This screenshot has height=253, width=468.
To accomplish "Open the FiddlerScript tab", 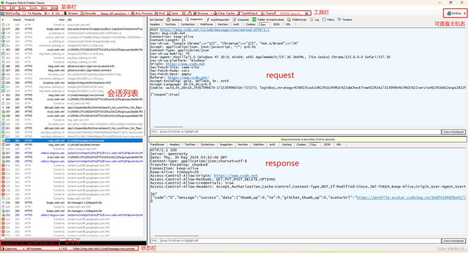I will point(297,20).
